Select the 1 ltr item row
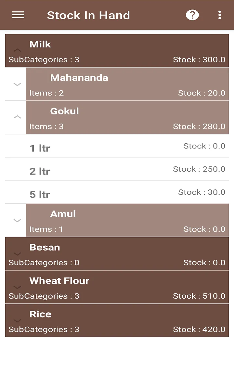Viewport: 234px width, 375px height. point(117,146)
